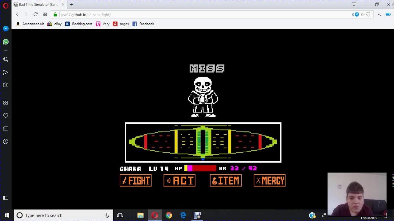
Task: Open the Very bookmark
Action: click(x=103, y=24)
